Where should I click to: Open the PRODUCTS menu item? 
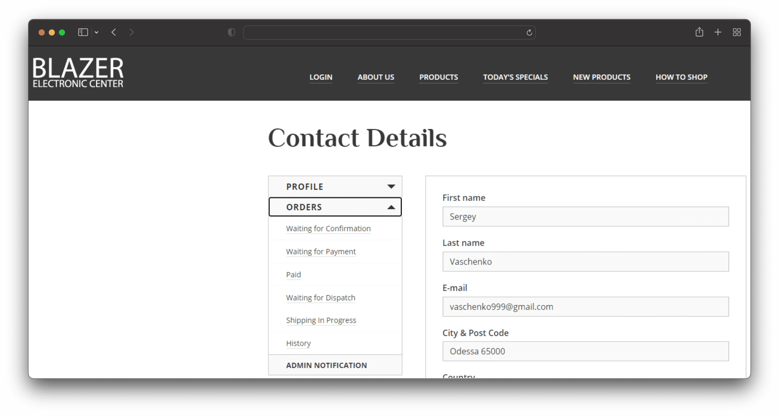coord(439,77)
